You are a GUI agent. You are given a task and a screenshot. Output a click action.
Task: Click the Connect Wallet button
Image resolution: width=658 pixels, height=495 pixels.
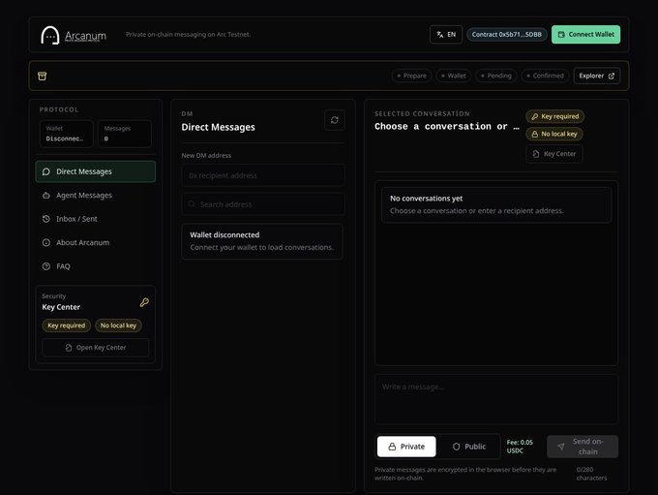pos(585,35)
